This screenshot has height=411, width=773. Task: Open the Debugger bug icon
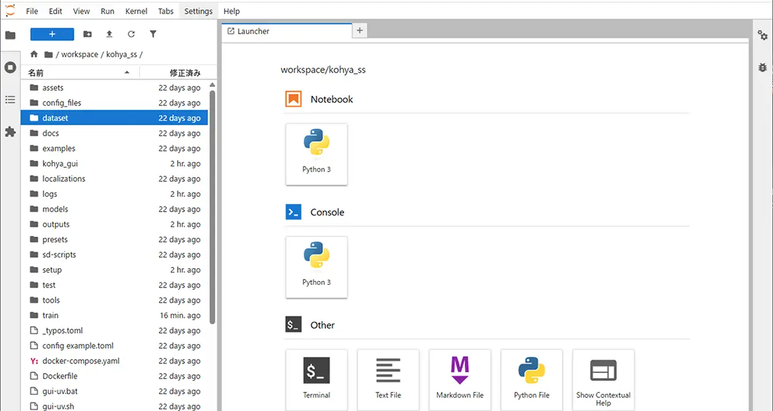[763, 67]
